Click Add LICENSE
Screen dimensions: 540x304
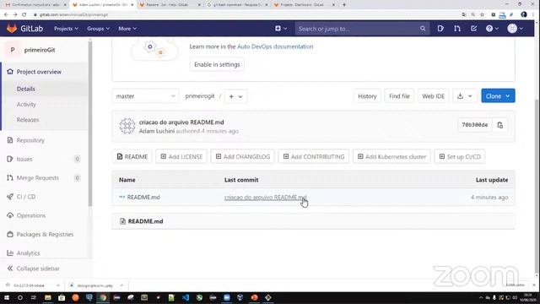point(181,156)
